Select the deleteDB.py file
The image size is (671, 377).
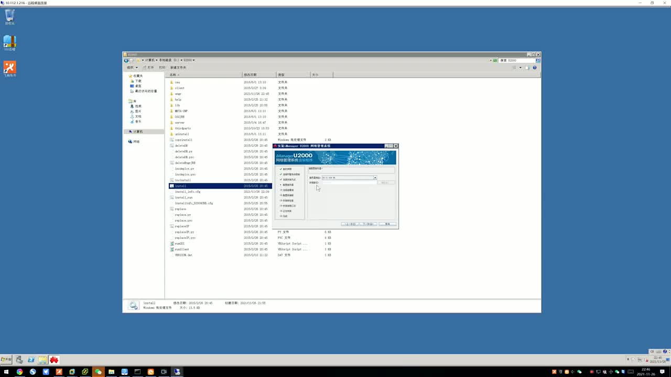pyautogui.click(x=183, y=151)
